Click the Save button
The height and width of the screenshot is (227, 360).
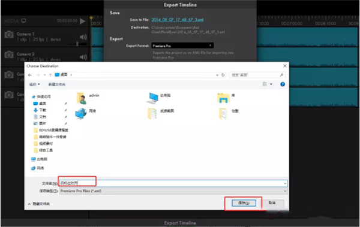(x=244, y=203)
